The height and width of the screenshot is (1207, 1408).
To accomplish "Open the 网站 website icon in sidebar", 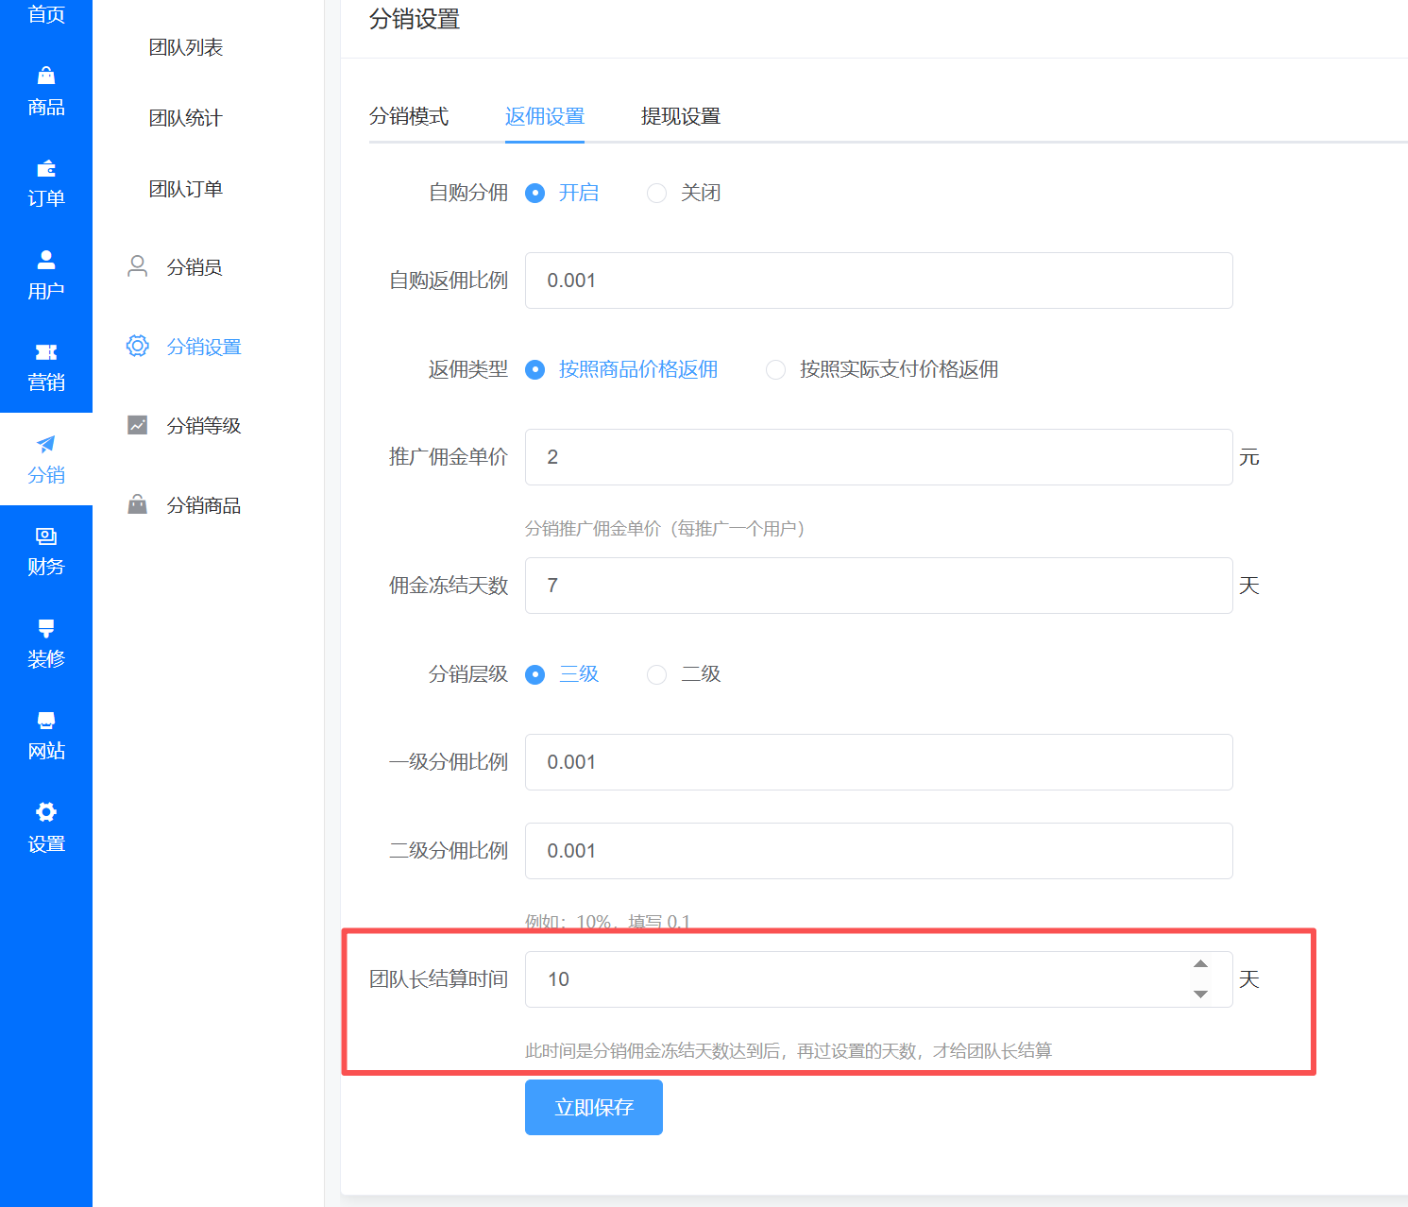I will click(45, 720).
